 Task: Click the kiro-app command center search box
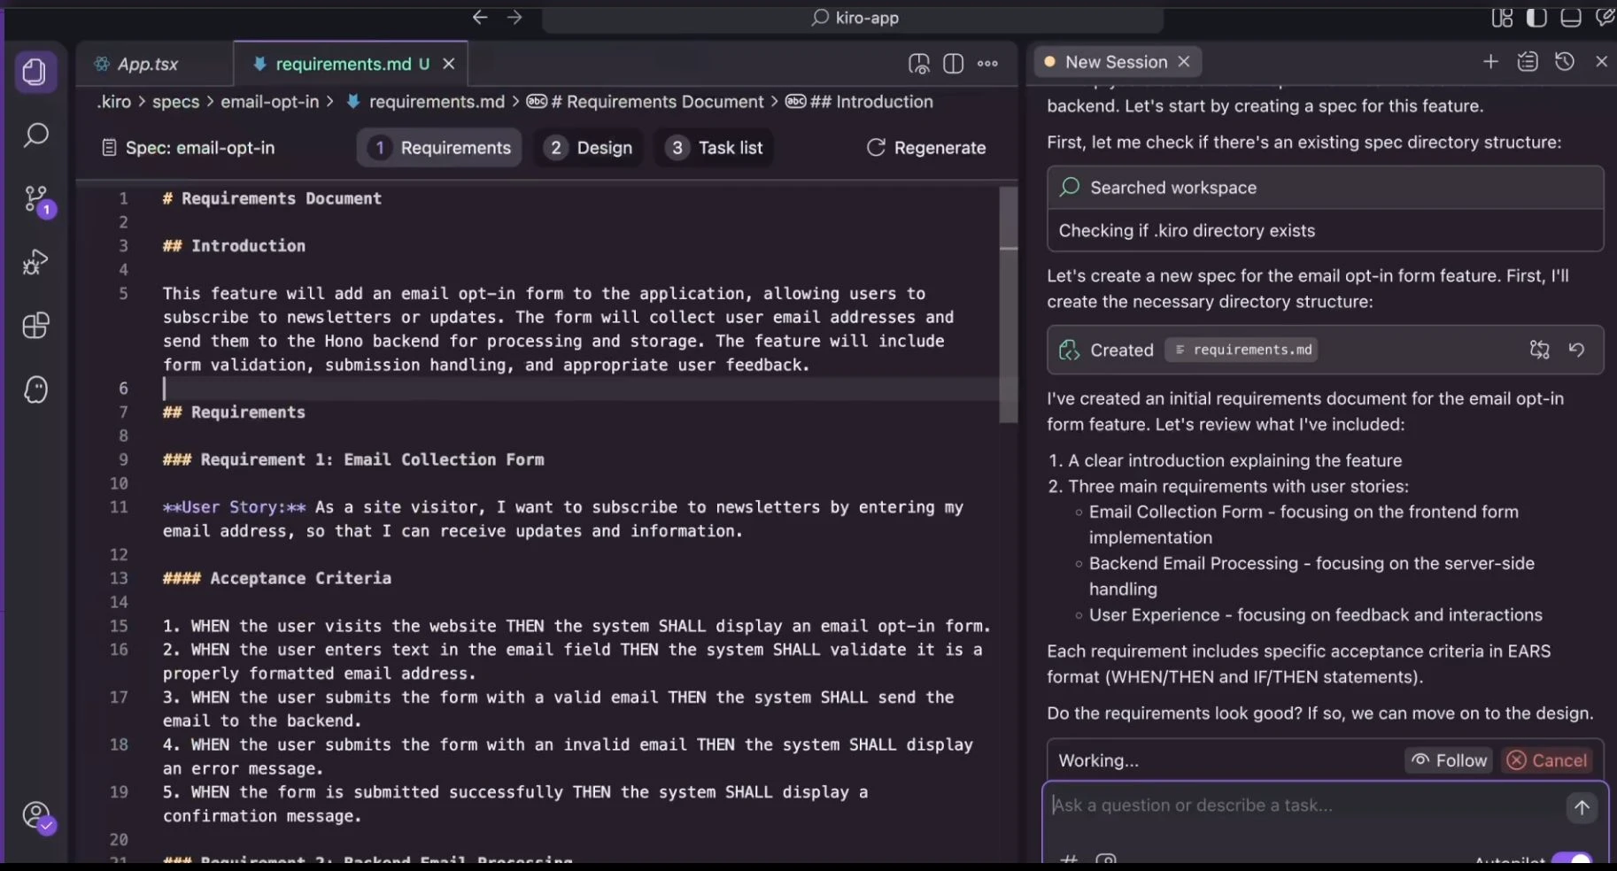[x=853, y=18]
